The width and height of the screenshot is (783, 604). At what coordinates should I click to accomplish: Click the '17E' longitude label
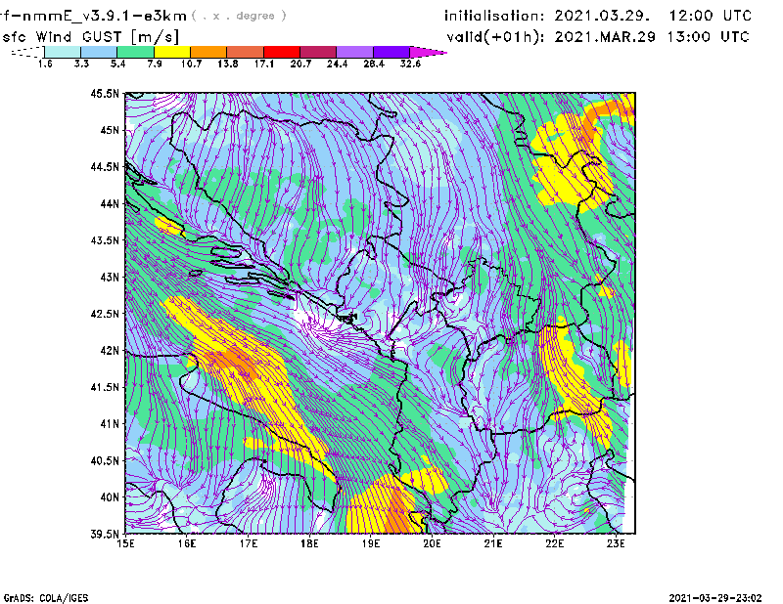249,543
